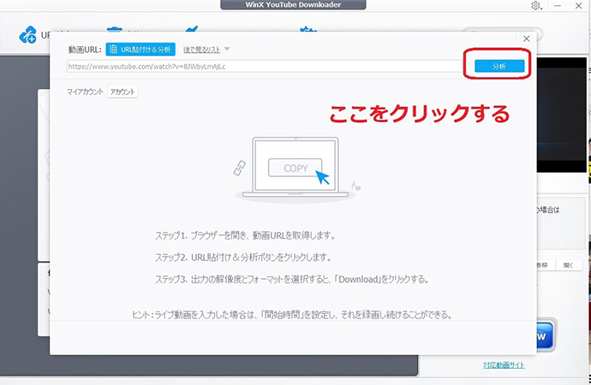Click the video preview area in main window
Screen dimensions: 591x385
pyautogui.click(x=562, y=115)
